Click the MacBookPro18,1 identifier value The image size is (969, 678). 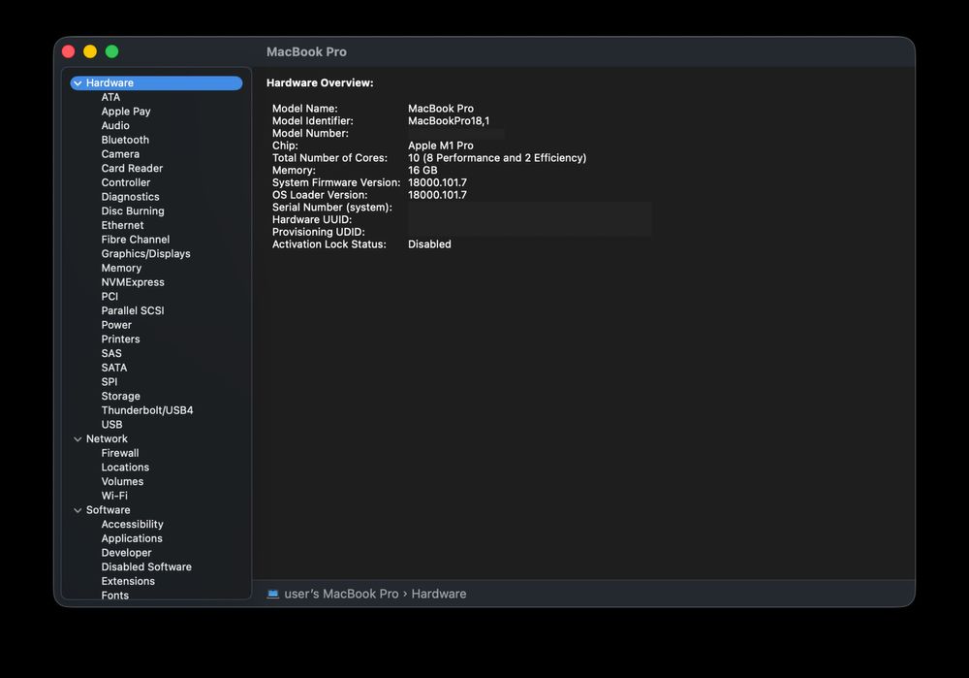tap(449, 120)
